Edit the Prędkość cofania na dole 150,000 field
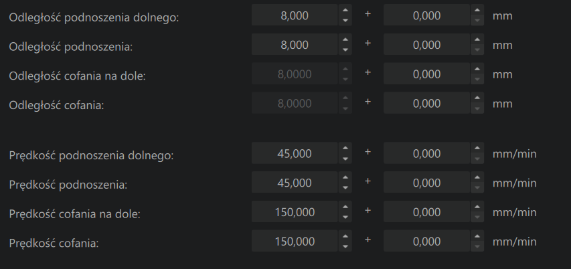The width and height of the screenshot is (571, 269). click(295, 211)
